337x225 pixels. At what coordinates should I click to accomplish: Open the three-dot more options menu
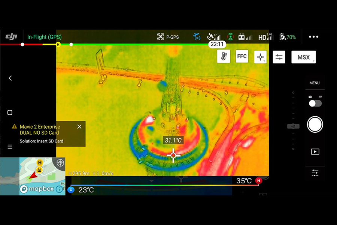tap(313, 37)
